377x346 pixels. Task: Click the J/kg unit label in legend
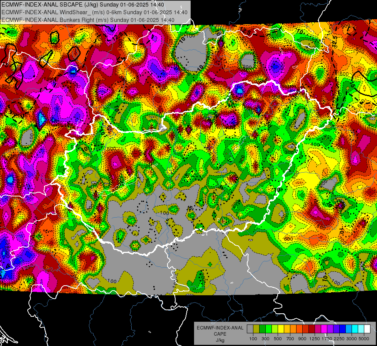tap(220, 340)
